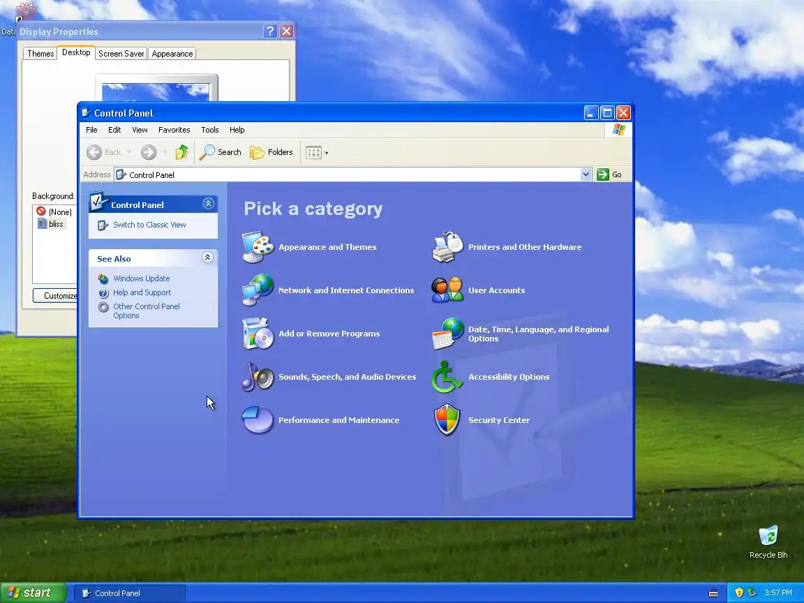The width and height of the screenshot is (804, 603).
Task: Collapse the See Also sidebar section
Action: [x=208, y=258]
